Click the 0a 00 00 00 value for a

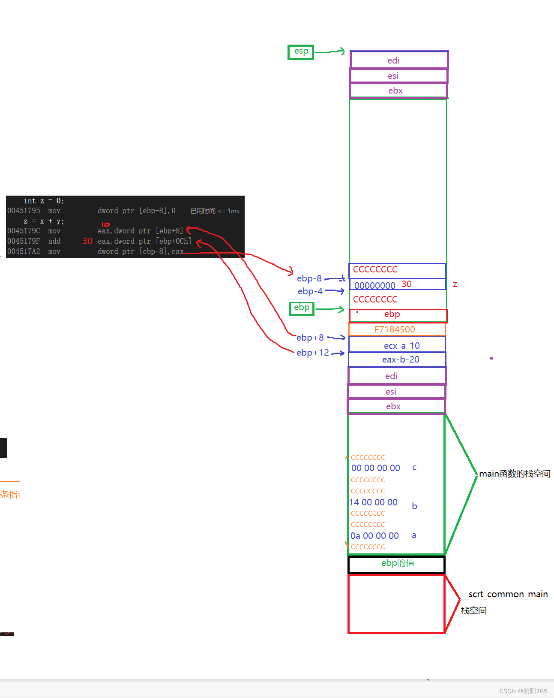click(x=375, y=536)
